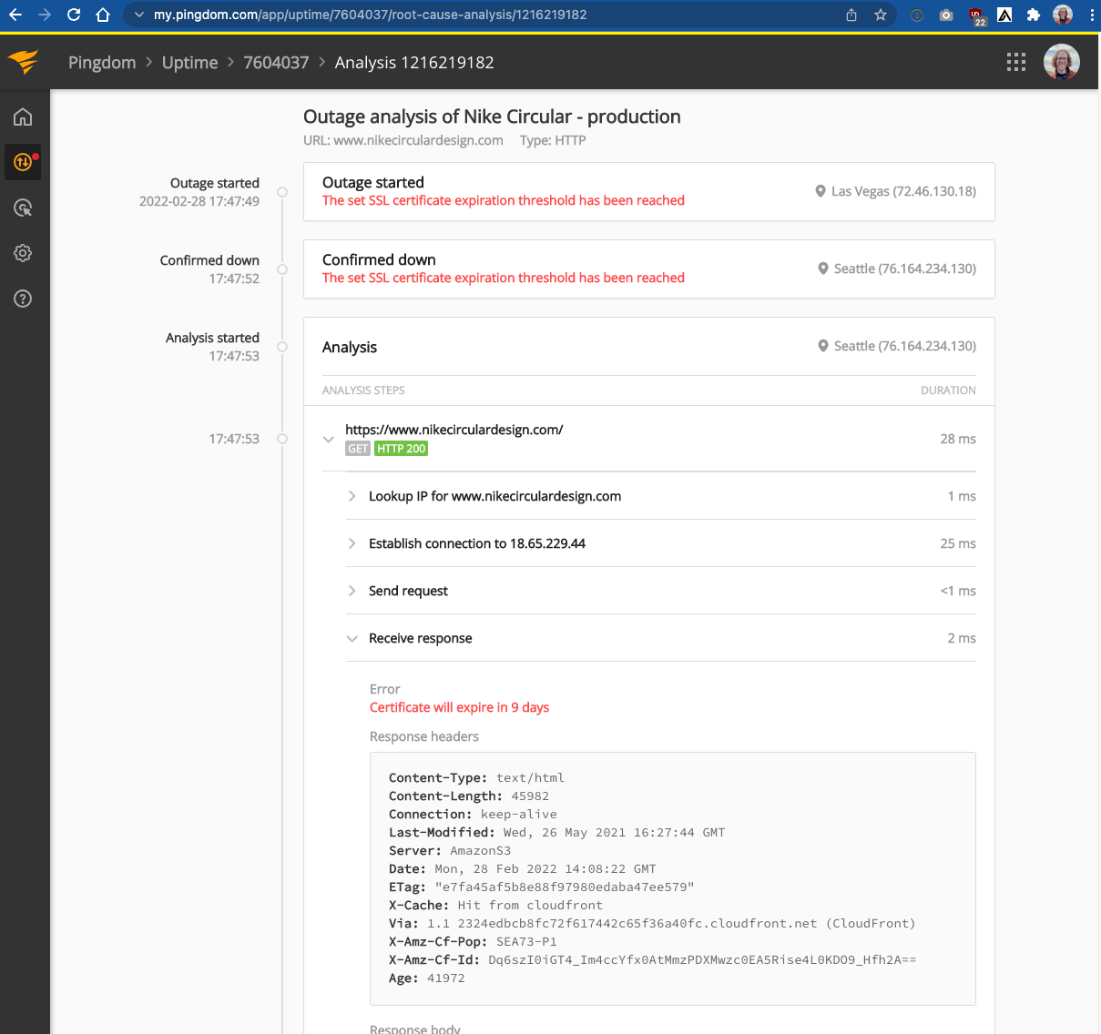Click the Analysis 1216219182 breadcrumb
1101x1034 pixels.
coord(414,62)
